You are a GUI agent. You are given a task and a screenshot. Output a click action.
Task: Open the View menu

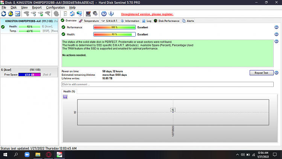point(24,8)
